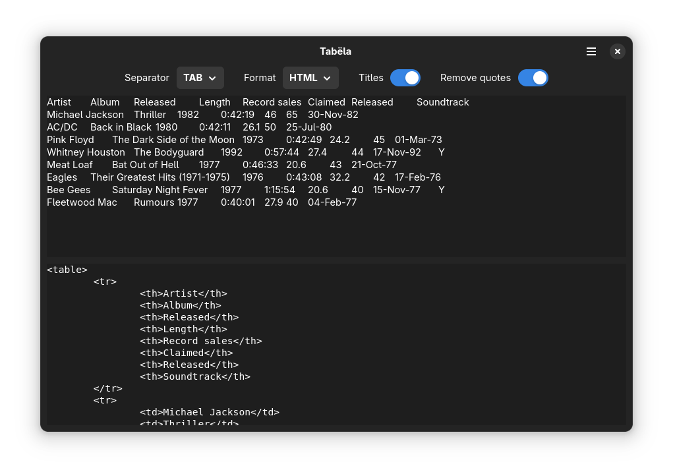The width and height of the screenshot is (673, 476).
Task: Click The Bodyguard in the input text
Action: 169,152
